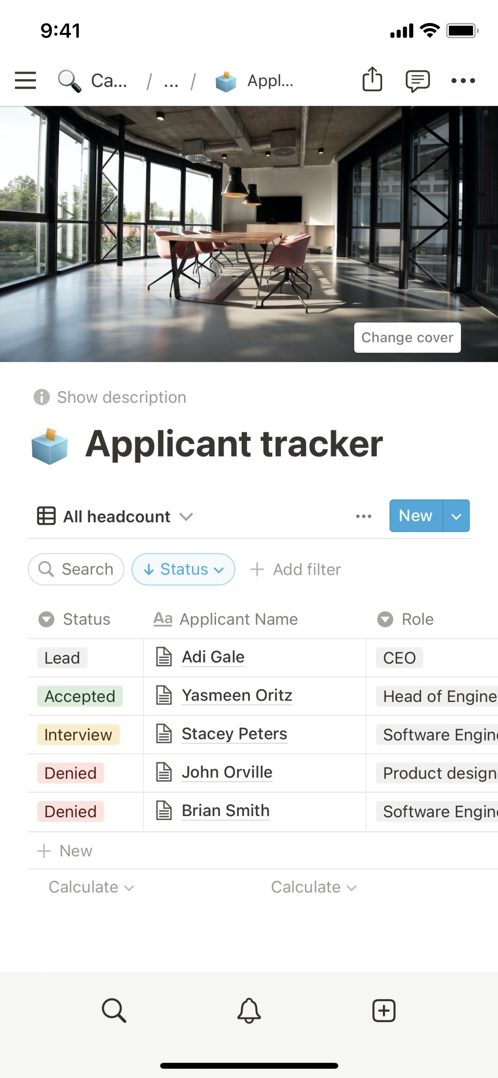Expand the arrow beside the New button
This screenshot has width=498, height=1078.
(456, 516)
